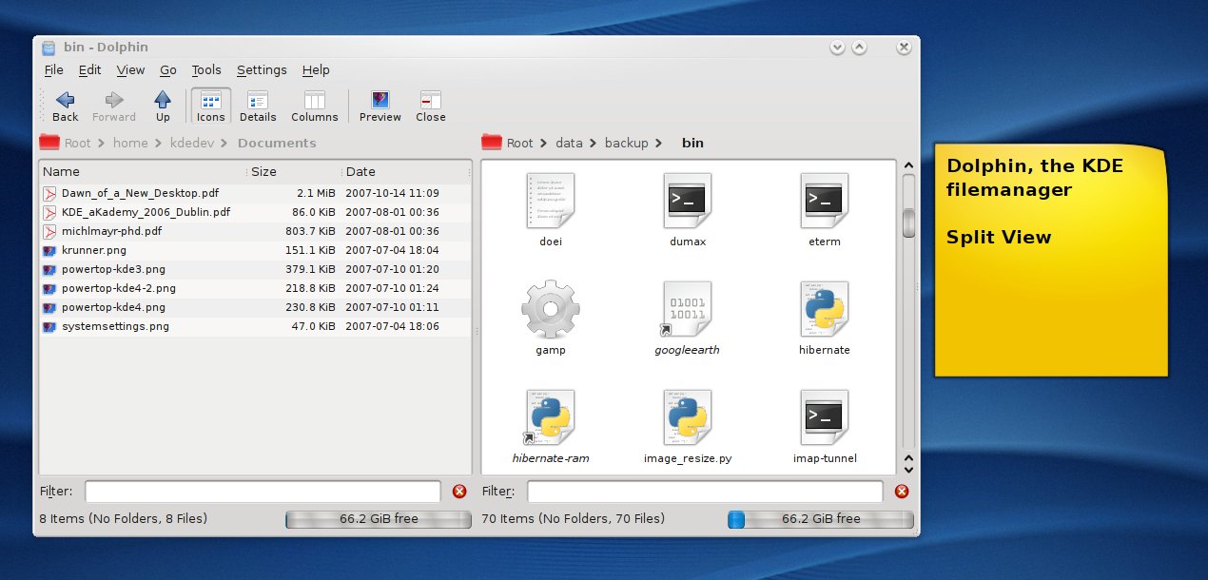1208x580 pixels.
Task: Click the right pane vertical scrollbar handle
Action: pyautogui.click(x=908, y=222)
